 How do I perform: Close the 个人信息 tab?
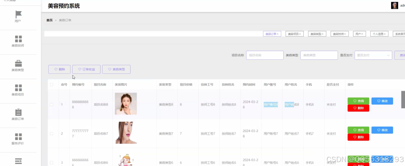(384, 34)
